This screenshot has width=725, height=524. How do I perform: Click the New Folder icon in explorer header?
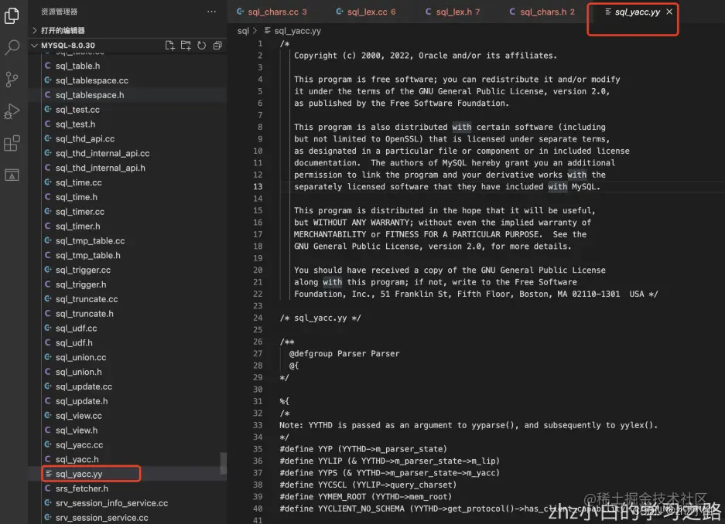click(186, 46)
